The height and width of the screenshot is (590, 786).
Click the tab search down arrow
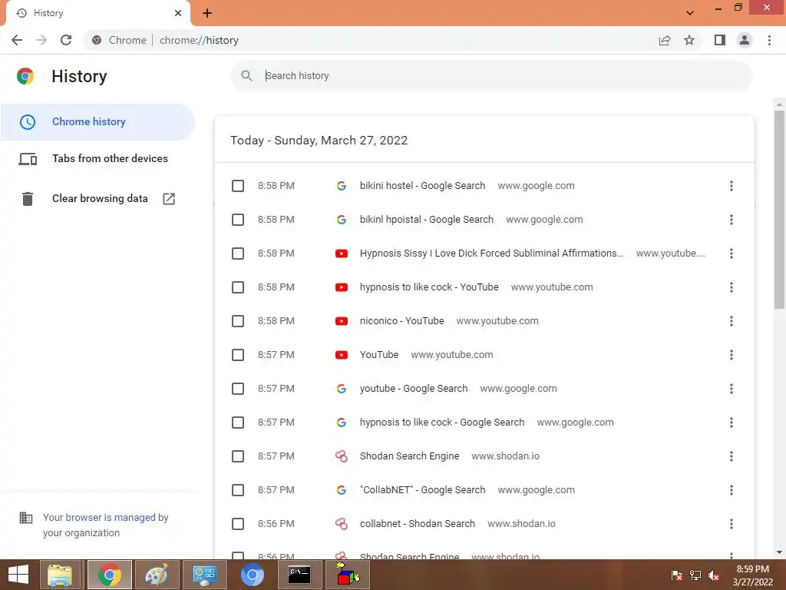(x=690, y=13)
